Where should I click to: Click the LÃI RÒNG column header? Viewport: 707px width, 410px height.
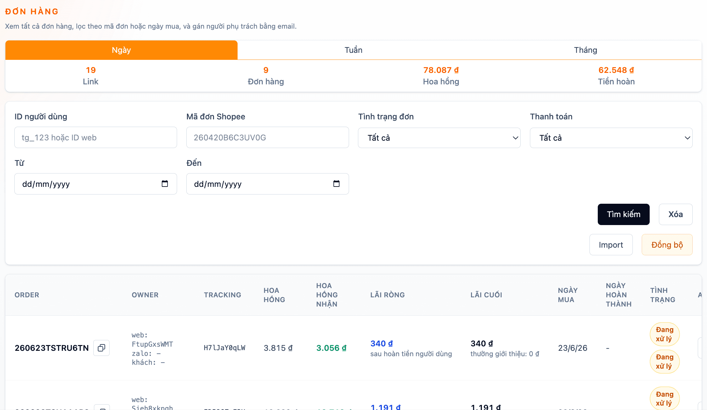pos(388,295)
